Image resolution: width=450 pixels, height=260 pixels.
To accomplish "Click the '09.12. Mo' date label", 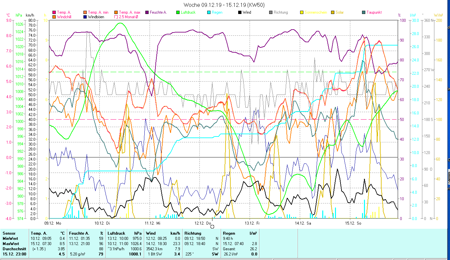I will click(52, 223).
